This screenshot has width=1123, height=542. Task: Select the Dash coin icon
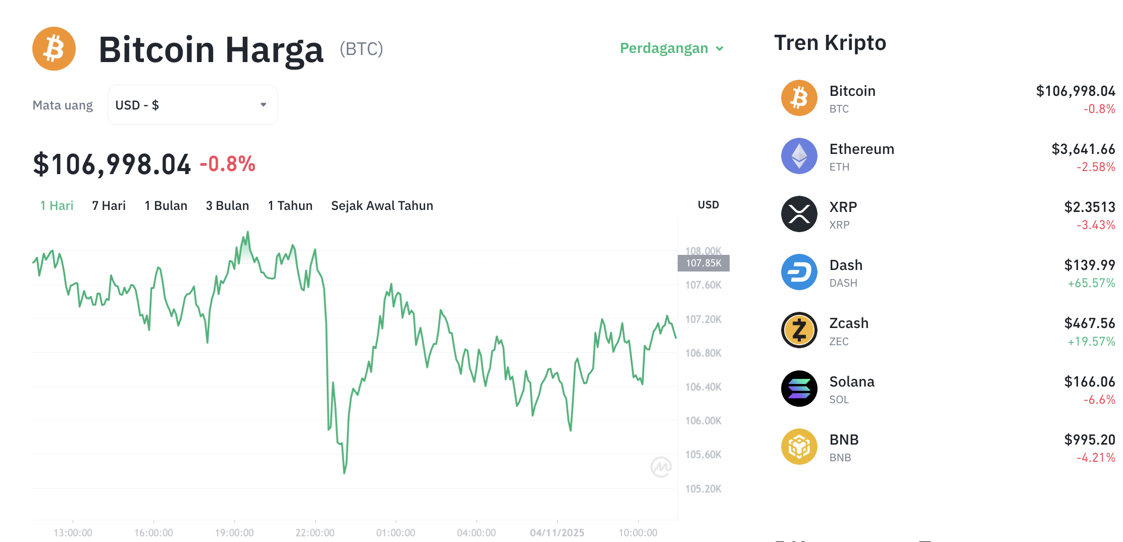coord(799,273)
